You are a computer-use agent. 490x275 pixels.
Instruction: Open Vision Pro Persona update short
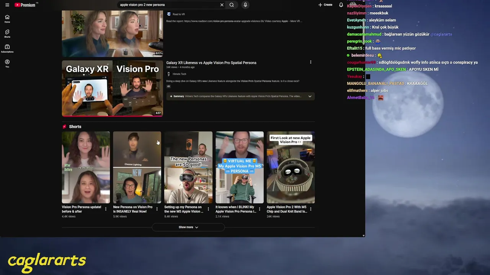[x=86, y=167]
